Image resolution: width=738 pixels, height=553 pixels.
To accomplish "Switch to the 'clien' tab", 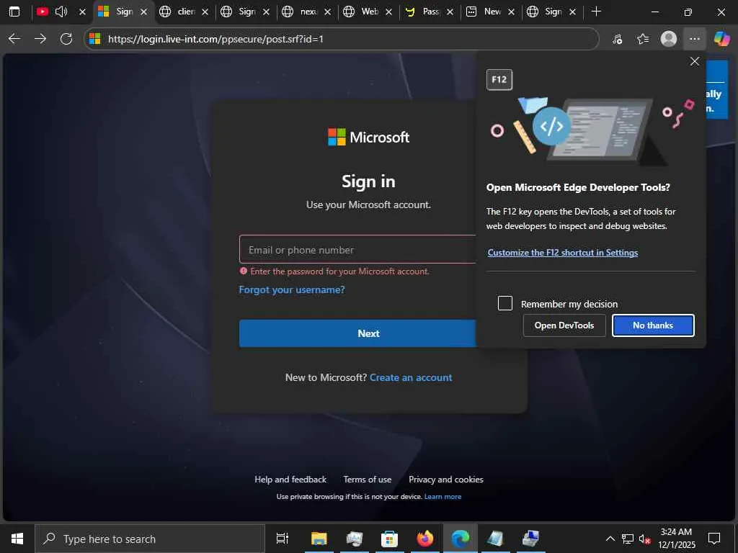I will [x=178, y=12].
